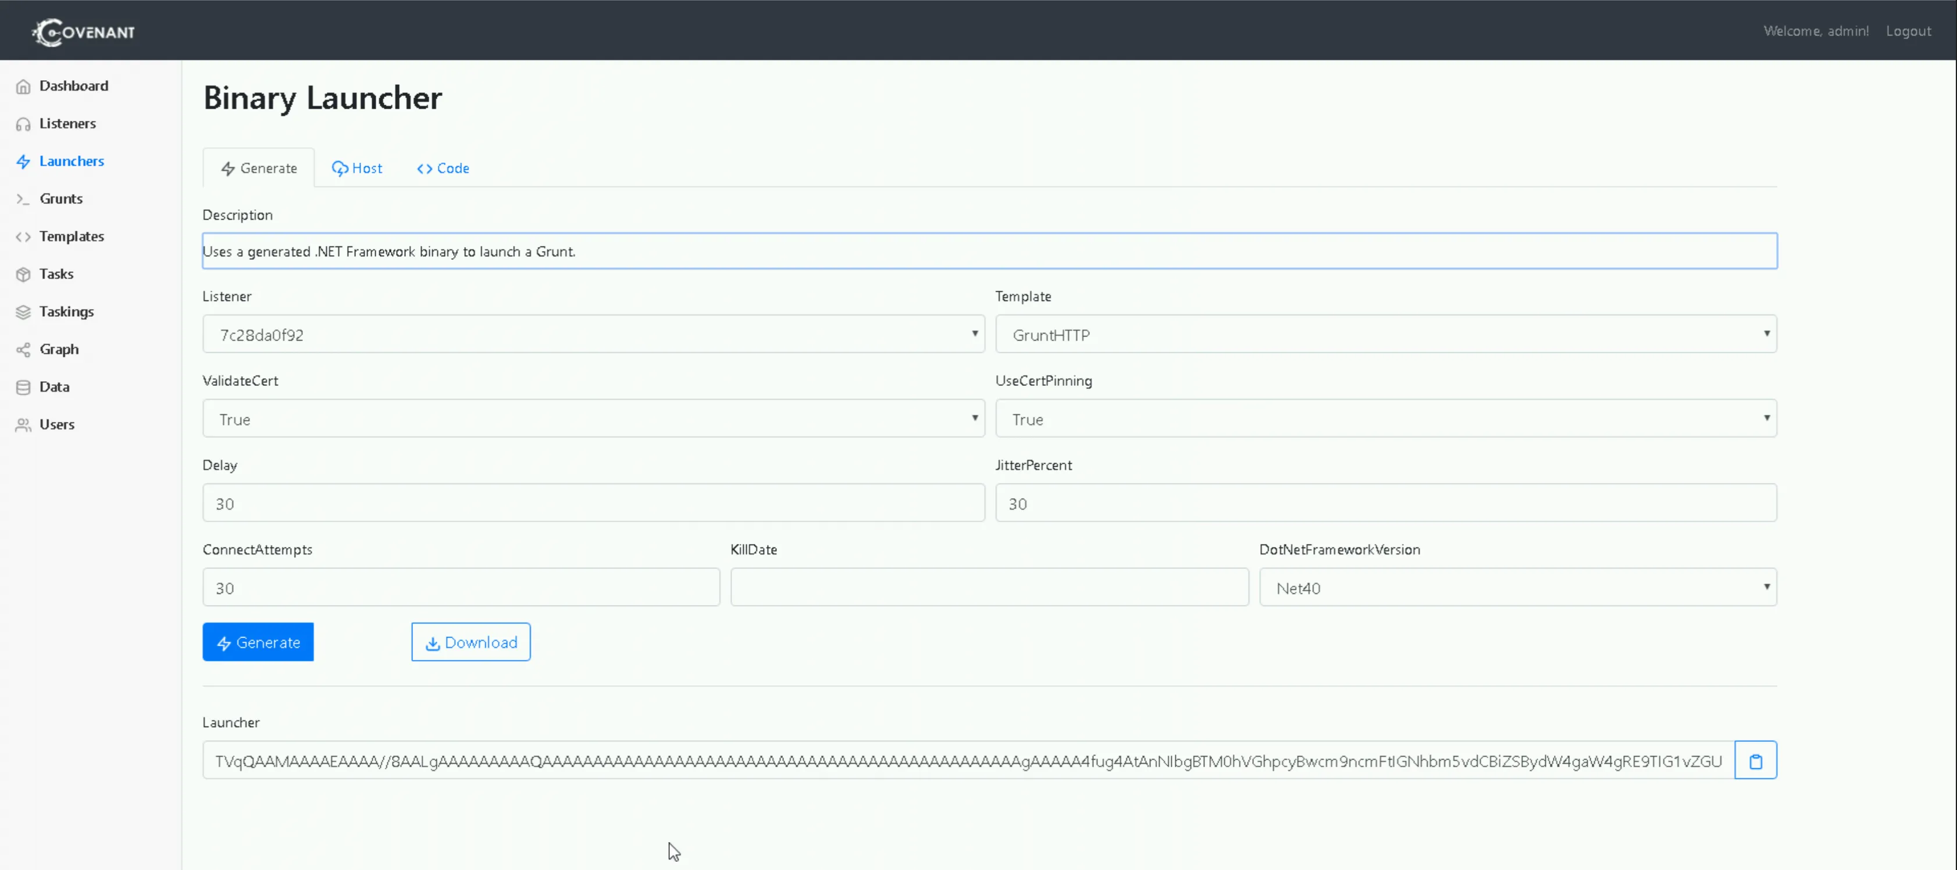Click the Listeners headphones icon
Screen dimensions: 1957x870
point(23,124)
